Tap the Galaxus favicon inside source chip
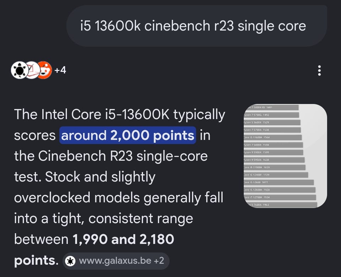This screenshot has width=341, height=277. (x=70, y=261)
